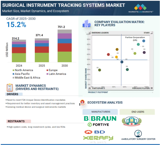Select the Manufacturers header box
160x145 pixels.
100,112
